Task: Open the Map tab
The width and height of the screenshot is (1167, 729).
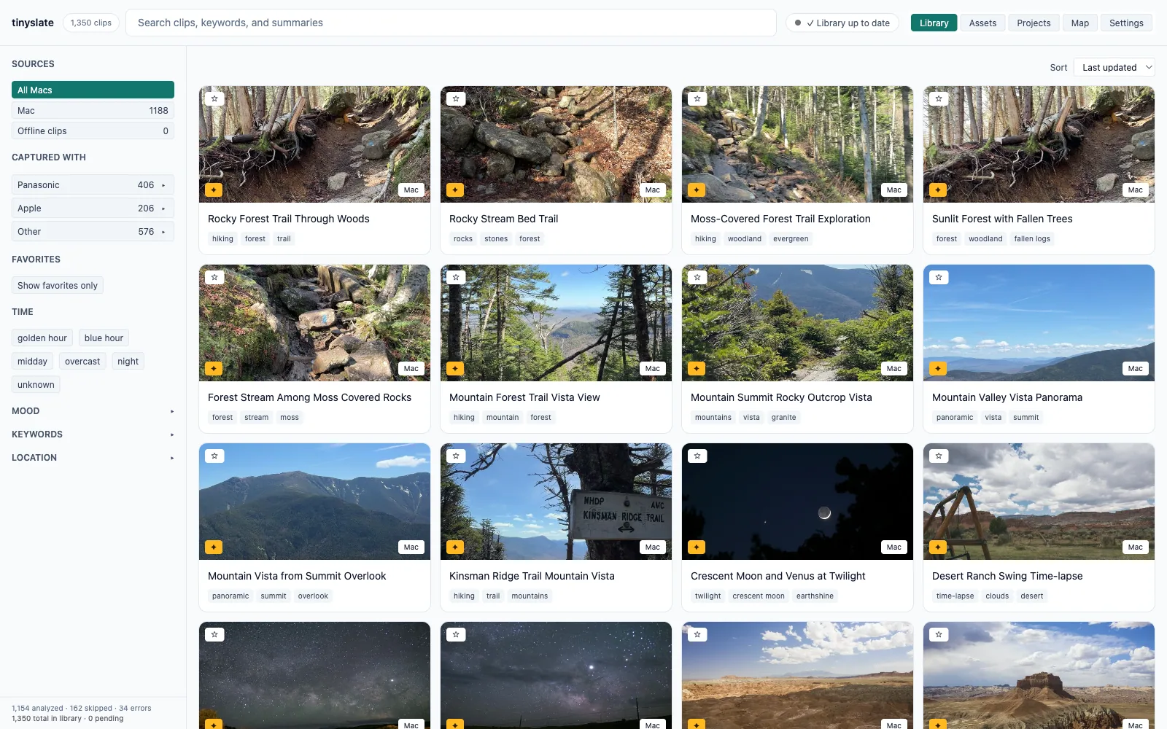Action: 1080,23
